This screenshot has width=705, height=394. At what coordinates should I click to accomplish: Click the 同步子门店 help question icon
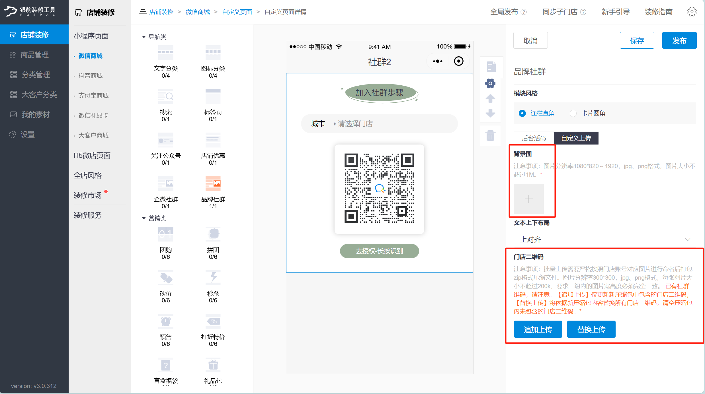pos(583,12)
